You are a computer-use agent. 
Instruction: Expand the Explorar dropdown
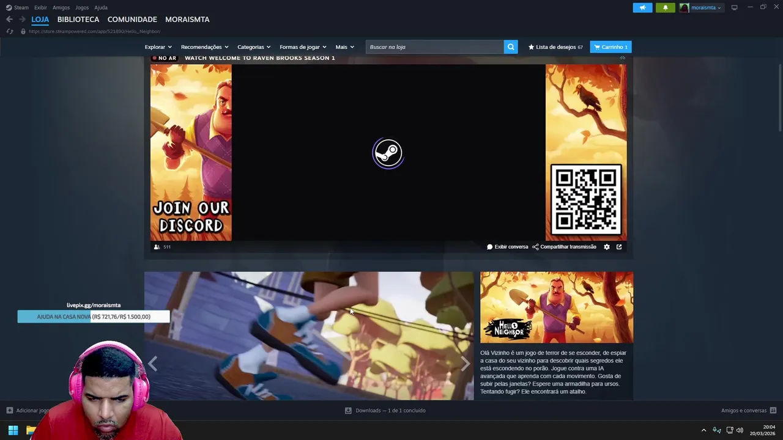coord(158,47)
